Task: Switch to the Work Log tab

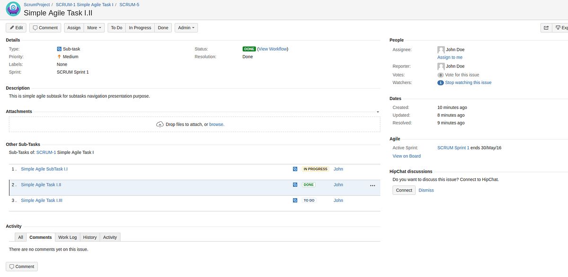Action: coord(67,237)
